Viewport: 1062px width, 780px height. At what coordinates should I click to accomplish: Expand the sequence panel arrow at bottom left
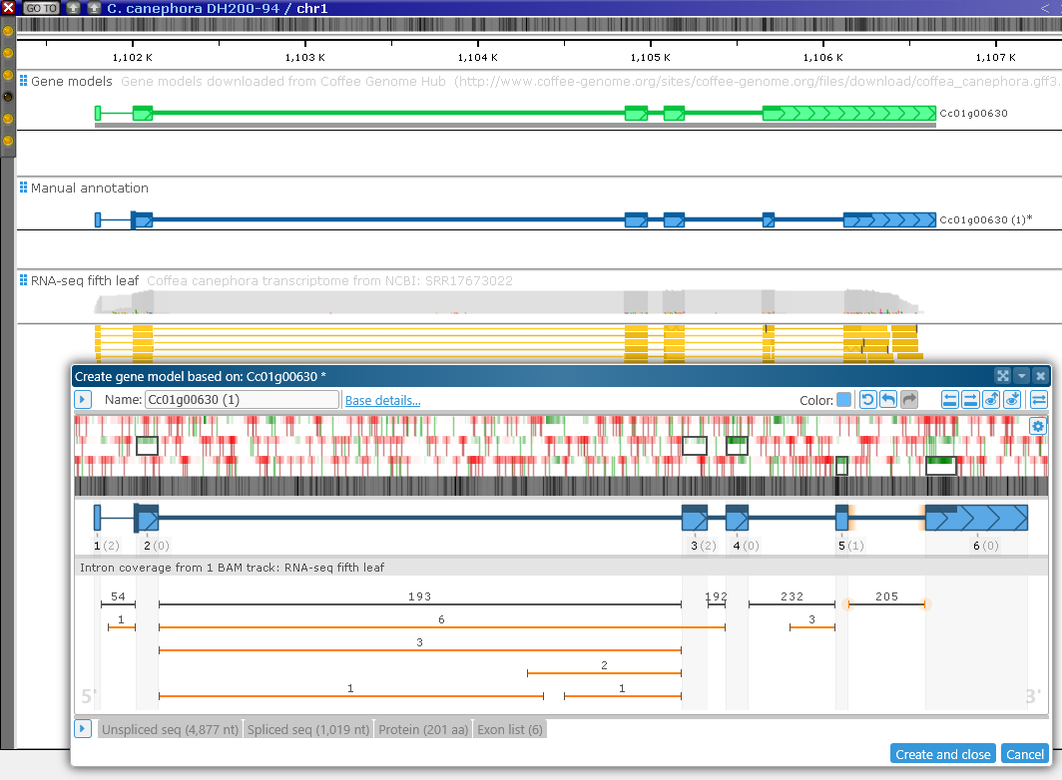(84, 729)
